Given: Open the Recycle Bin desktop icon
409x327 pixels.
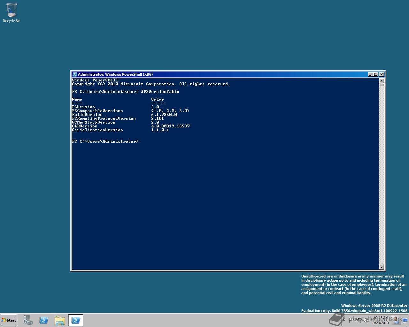Looking at the screenshot, I should pos(12,13).
